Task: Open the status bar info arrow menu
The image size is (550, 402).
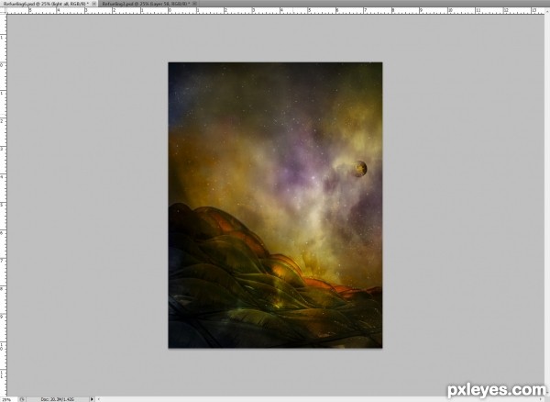Action: [92, 399]
